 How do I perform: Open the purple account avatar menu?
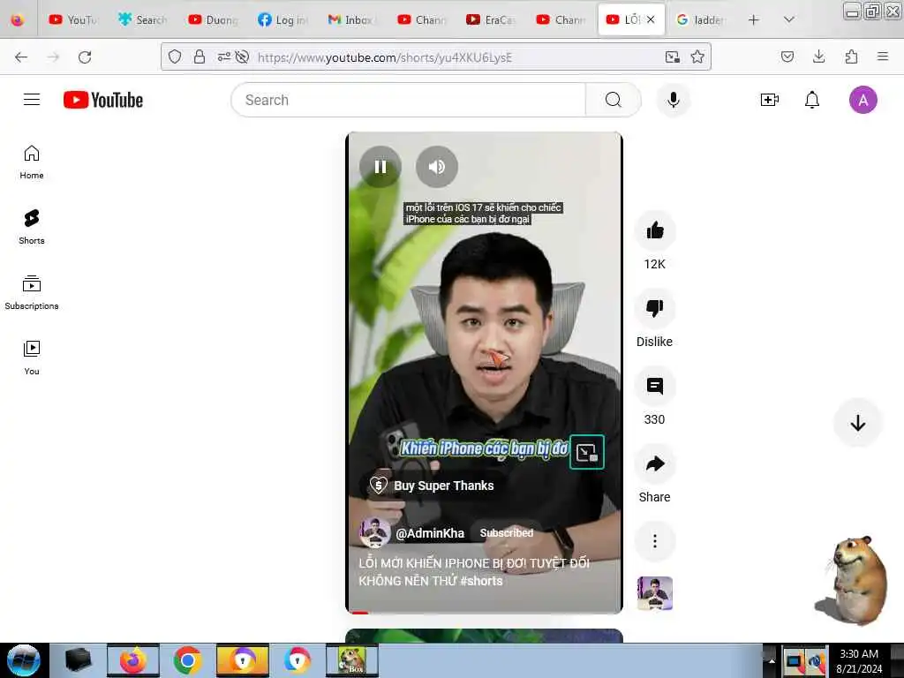[x=863, y=100]
